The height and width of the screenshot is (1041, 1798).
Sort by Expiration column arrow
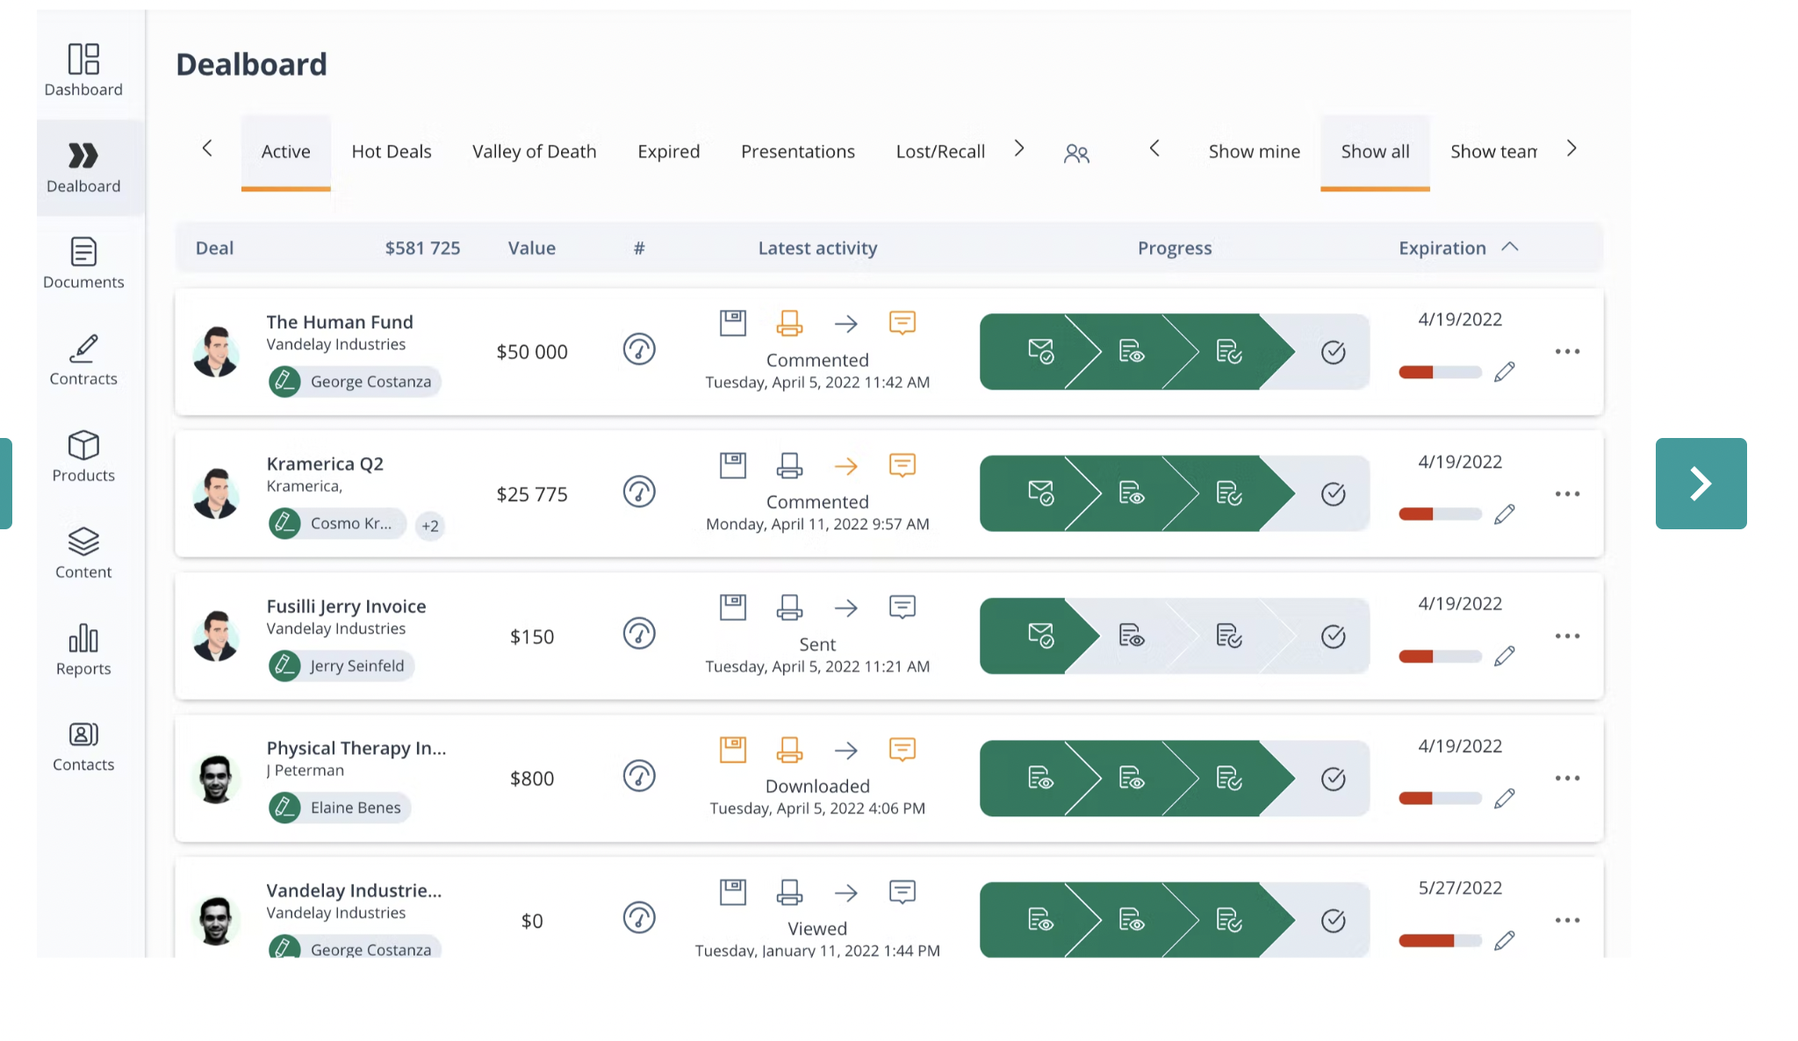click(x=1510, y=247)
